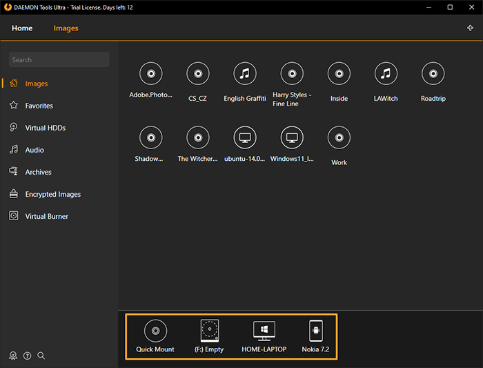
Task: Click the magnifier icon in the sidebar footer
Action: [x=41, y=356]
